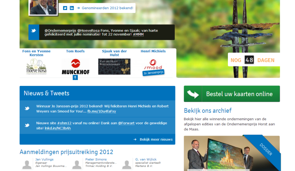
Task: Select the Tom Roefs nominee name
Action: (x=75, y=51)
